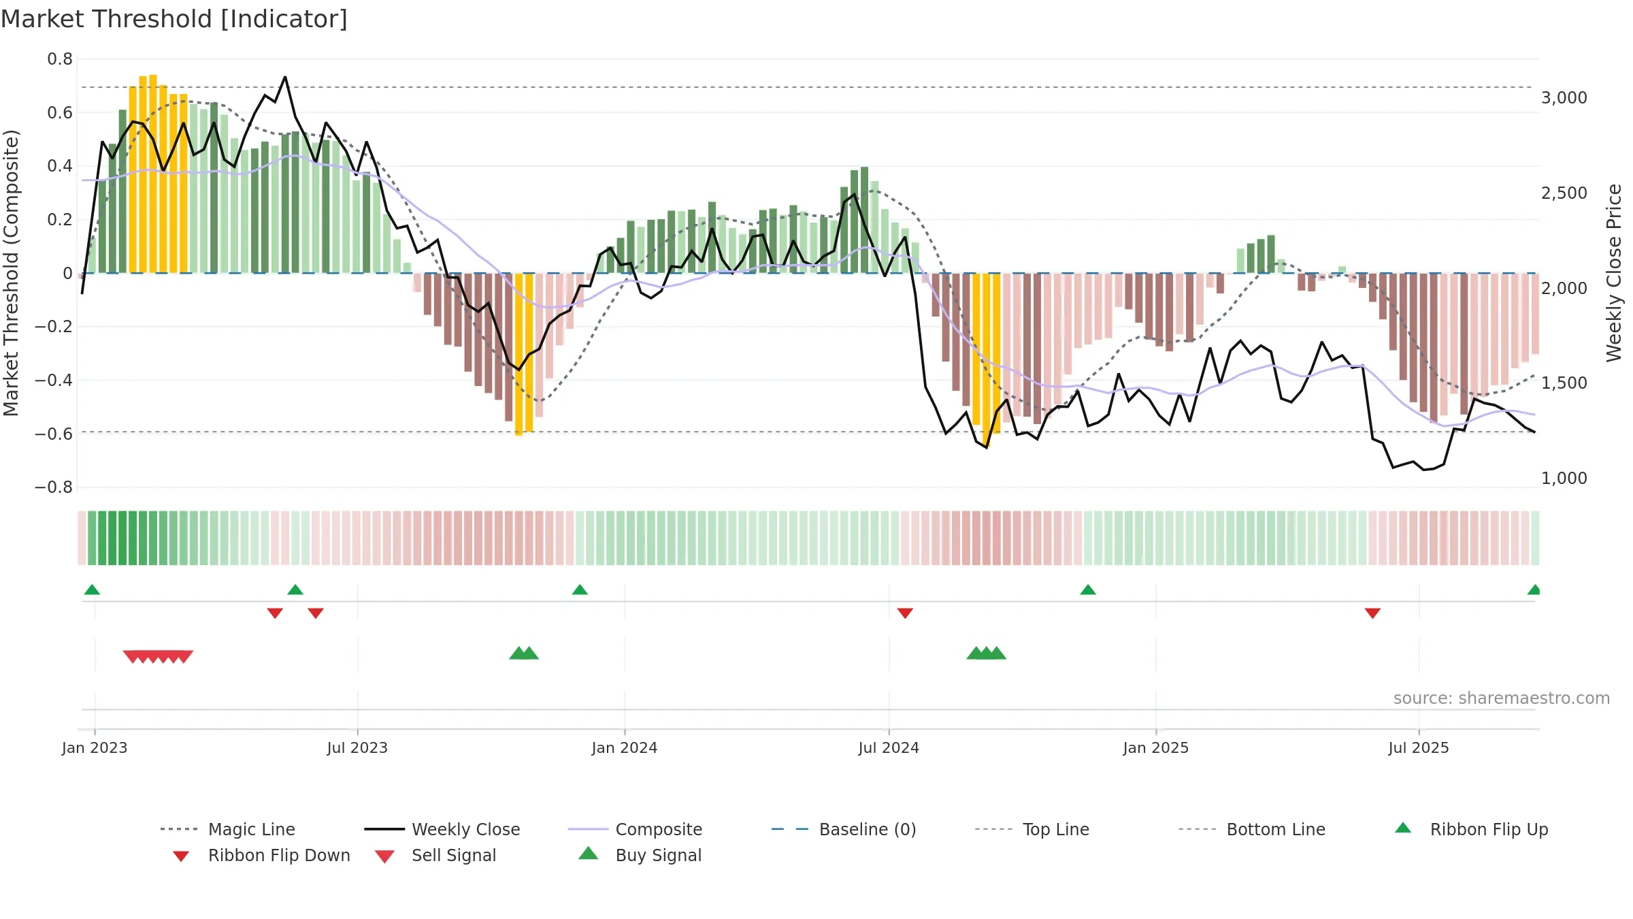Click the tallest gold bar in early 2023
Image resolution: width=1633 pixels, height=919 pixels.
pyautogui.click(x=153, y=174)
